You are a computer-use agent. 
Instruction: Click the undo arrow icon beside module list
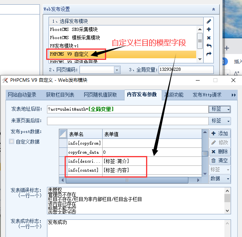[209, 46]
